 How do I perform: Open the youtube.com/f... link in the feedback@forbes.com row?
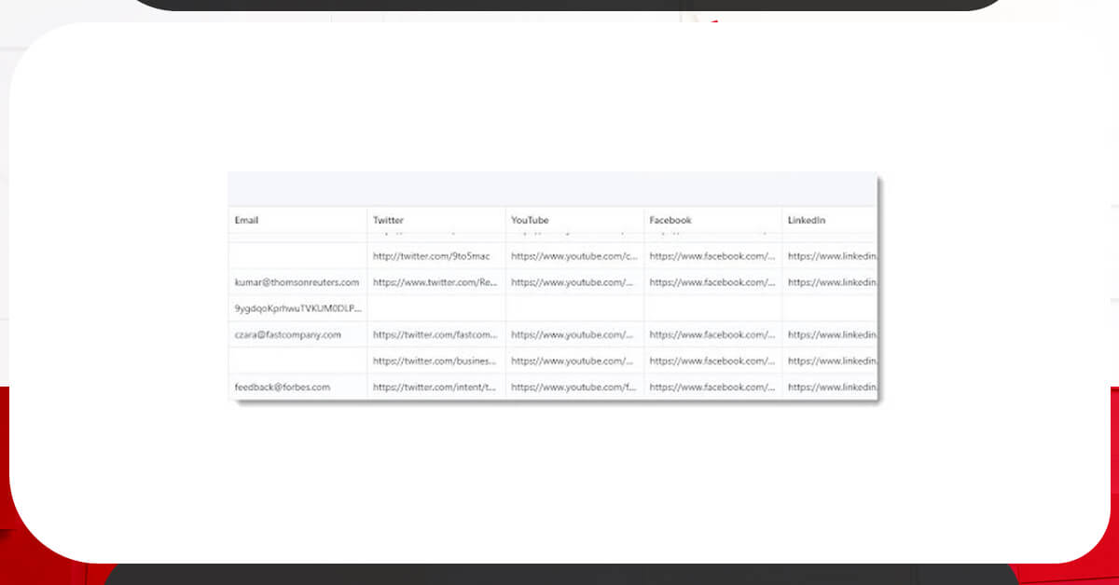pos(573,387)
